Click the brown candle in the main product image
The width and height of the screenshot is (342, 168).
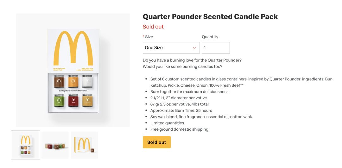click(59, 82)
